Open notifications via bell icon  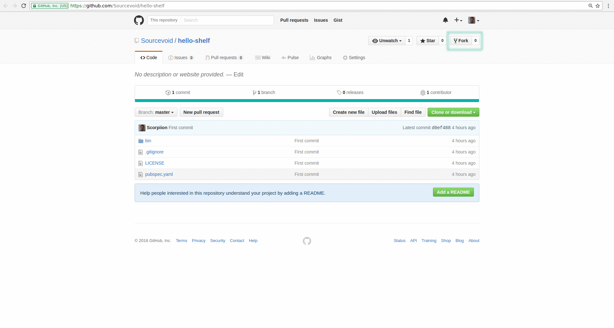(x=445, y=20)
